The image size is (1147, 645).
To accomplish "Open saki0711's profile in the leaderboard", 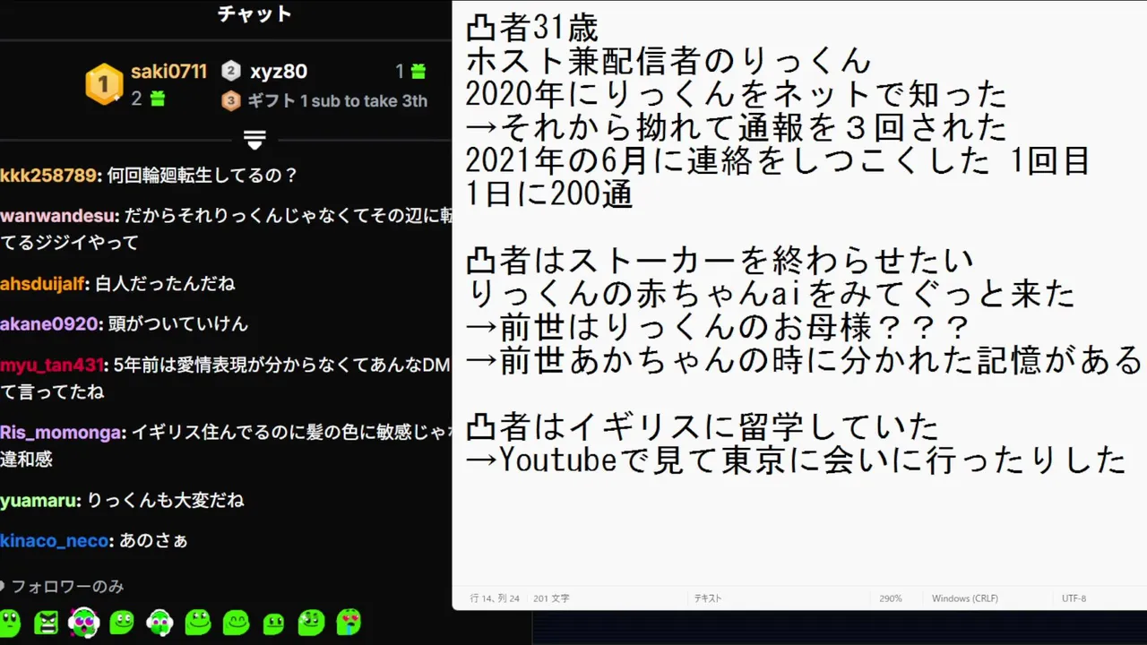I will point(168,72).
